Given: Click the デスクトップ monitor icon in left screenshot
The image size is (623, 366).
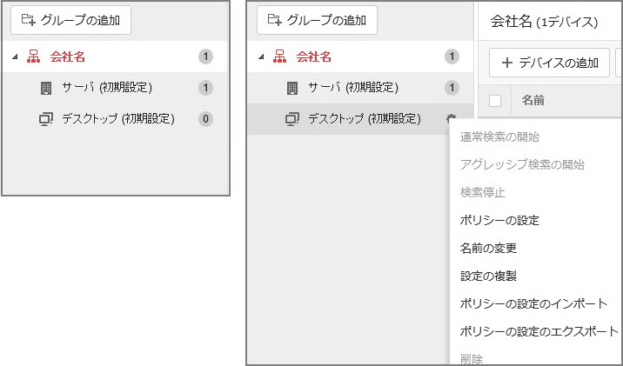Looking at the screenshot, I should click(x=46, y=119).
